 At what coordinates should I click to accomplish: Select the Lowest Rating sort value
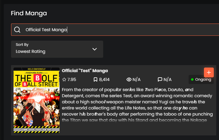[30, 51]
